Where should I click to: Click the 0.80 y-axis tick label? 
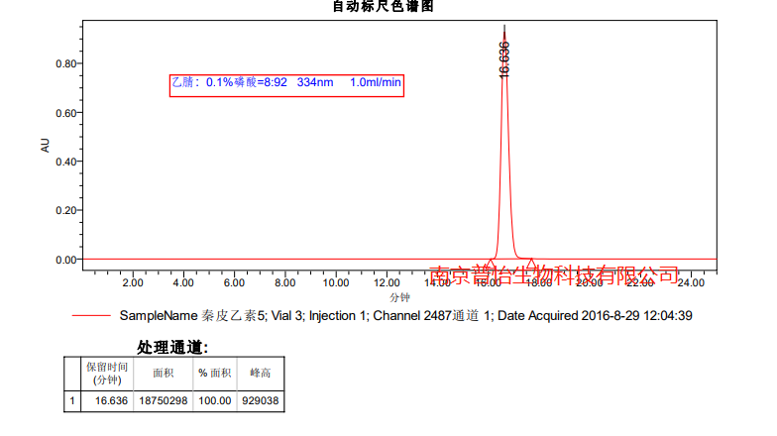point(65,63)
